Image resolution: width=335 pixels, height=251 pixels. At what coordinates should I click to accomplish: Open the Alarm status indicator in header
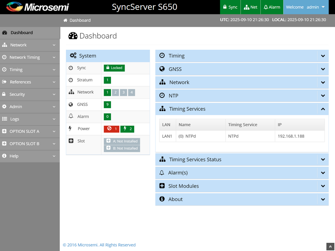272,7
